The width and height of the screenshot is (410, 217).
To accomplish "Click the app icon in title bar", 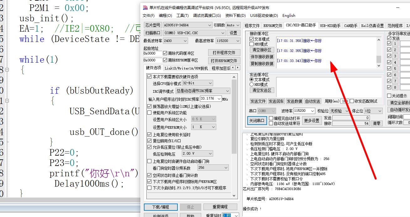I will [x=145, y=8].
